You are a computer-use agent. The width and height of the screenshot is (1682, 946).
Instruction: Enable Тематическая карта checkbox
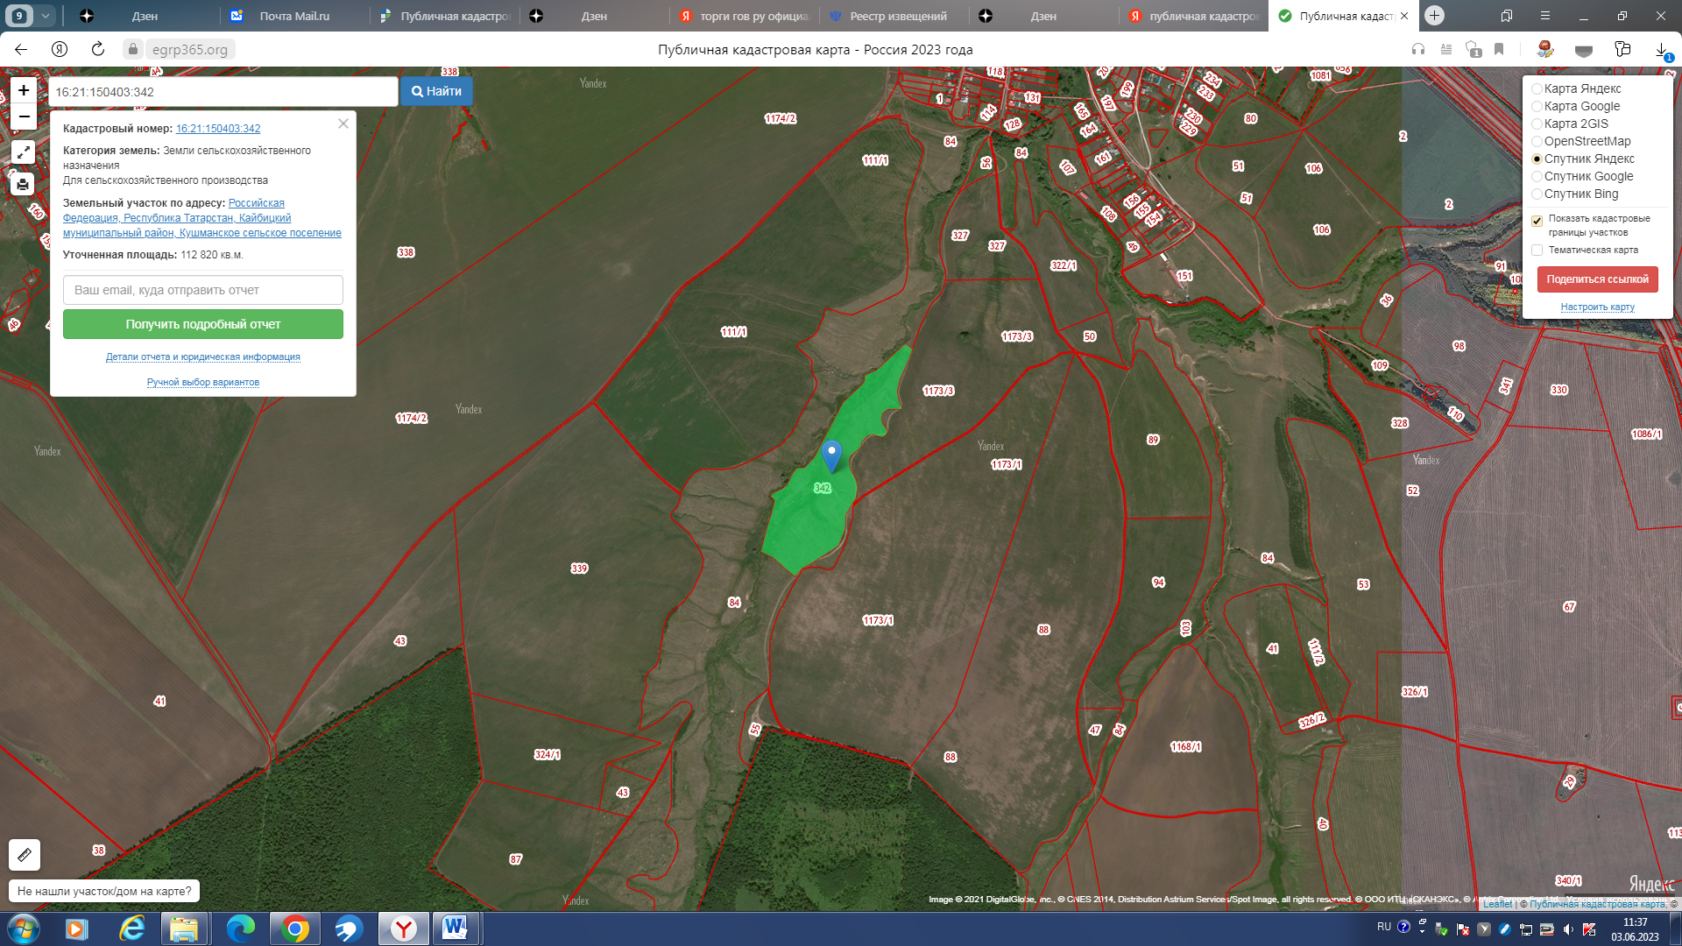coord(1537,251)
